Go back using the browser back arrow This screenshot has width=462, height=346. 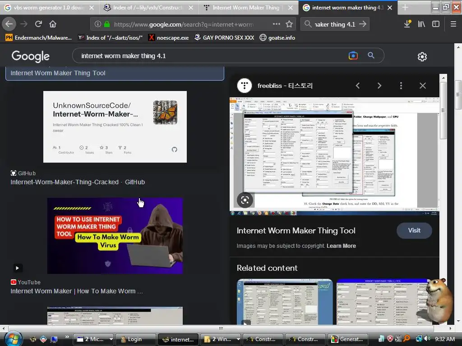[x=9, y=24]
